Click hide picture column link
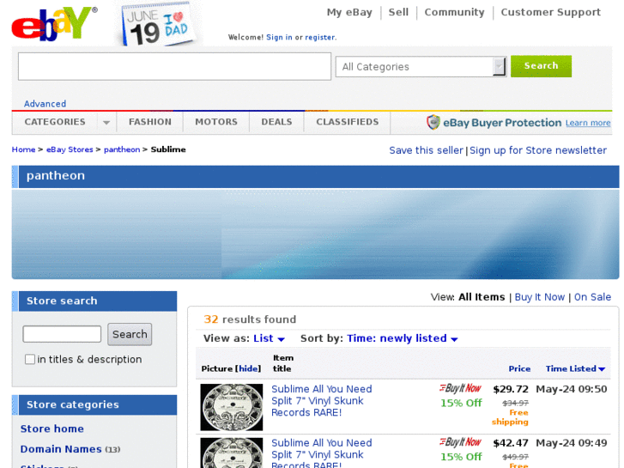The image size is (624, 468). (248, 369)
